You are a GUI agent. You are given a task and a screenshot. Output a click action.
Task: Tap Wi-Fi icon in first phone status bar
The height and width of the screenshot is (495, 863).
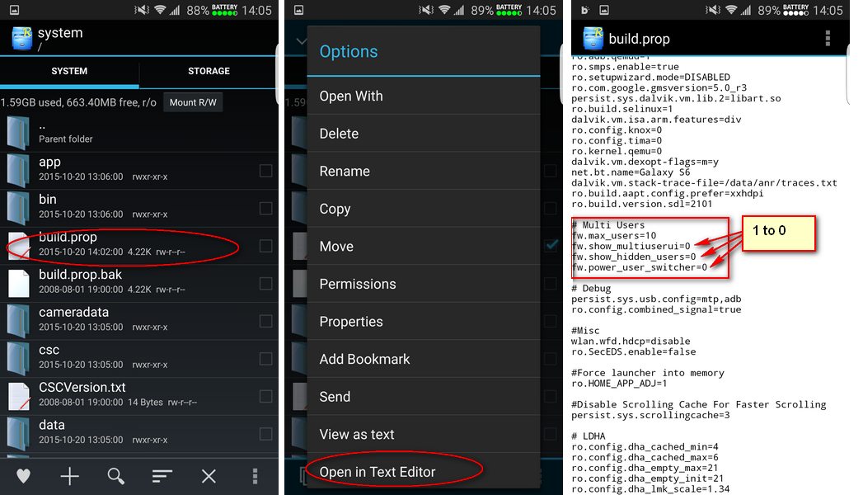[160, 10]
